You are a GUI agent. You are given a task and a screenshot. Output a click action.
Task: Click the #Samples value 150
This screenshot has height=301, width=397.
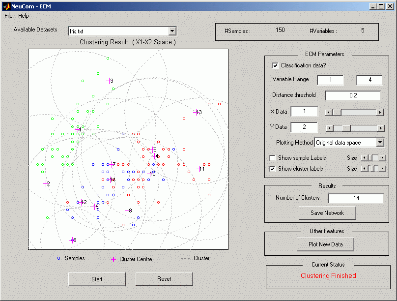coord(280,30)
